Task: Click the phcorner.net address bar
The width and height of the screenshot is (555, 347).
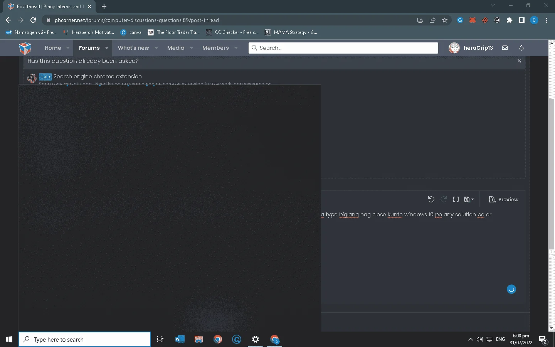Action: coord(227,20)
